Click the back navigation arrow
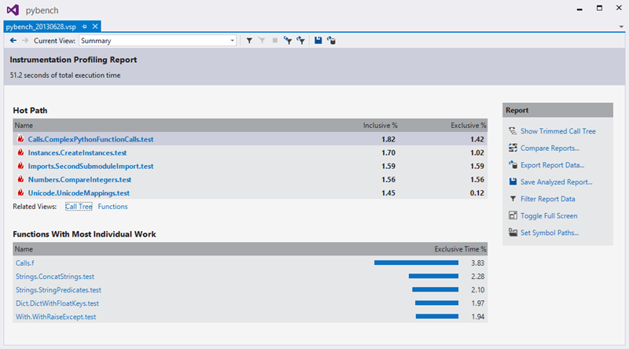Viewport: 629px width, 349px height. [13, 41]
